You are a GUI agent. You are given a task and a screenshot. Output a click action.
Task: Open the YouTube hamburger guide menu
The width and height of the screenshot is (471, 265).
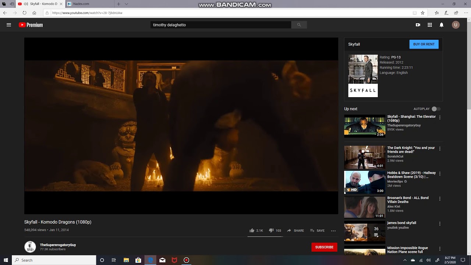click(9, 25)
